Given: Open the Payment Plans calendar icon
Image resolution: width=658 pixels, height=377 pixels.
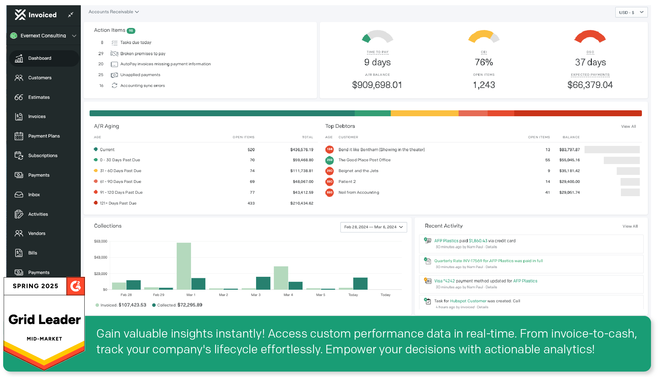Looking at the screenshot, I should click(19, 136).
